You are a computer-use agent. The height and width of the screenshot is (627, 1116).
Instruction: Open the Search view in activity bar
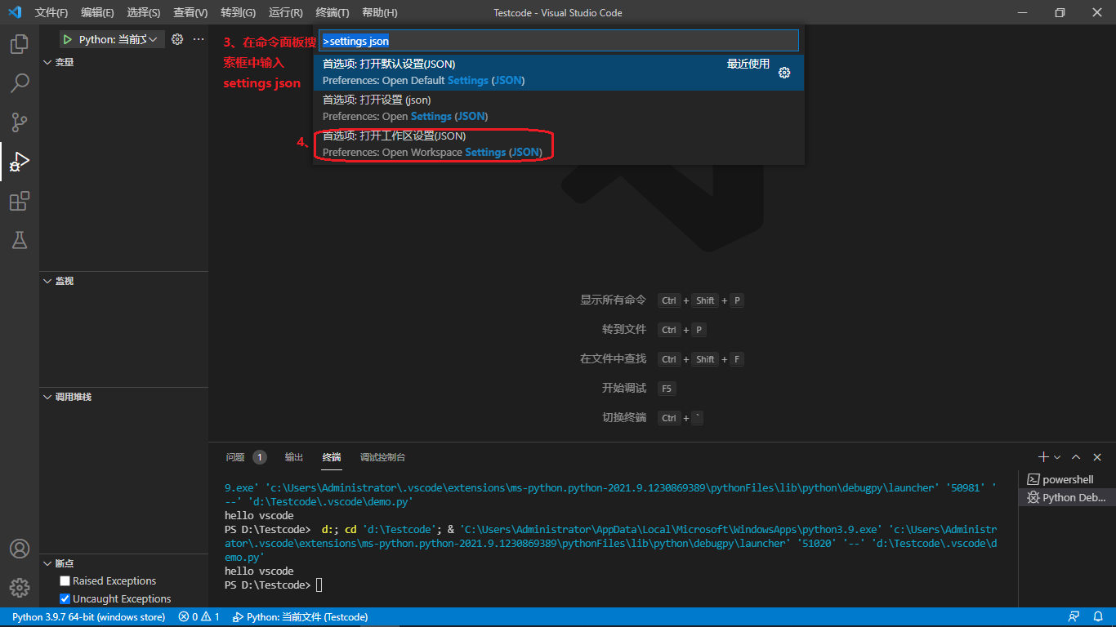(x=20, y=83)
